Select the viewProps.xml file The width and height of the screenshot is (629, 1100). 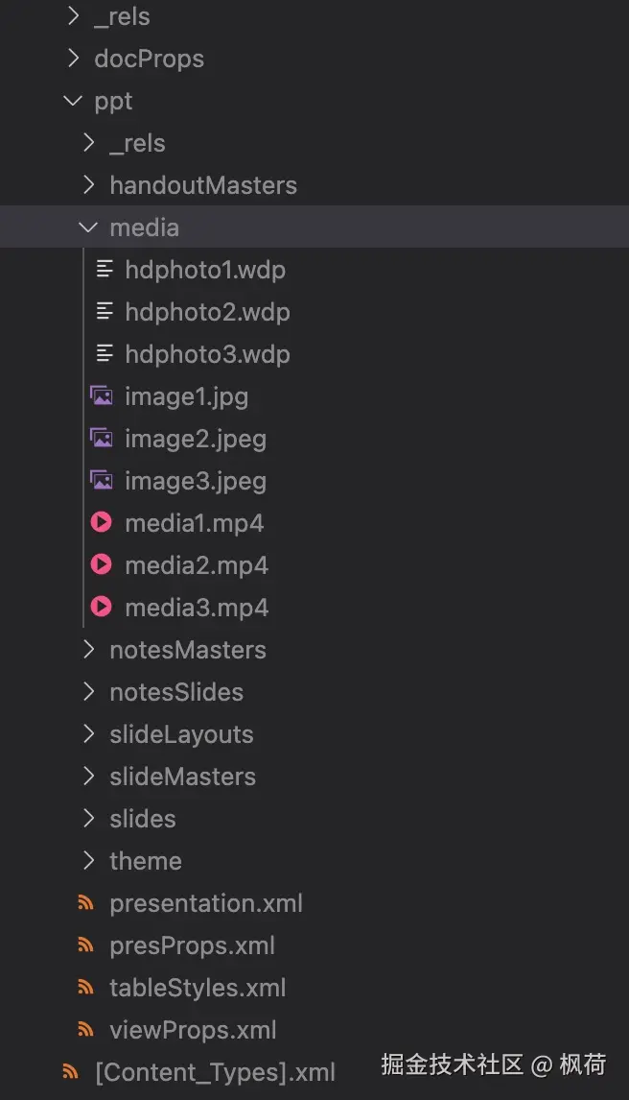pos(193,1030)
